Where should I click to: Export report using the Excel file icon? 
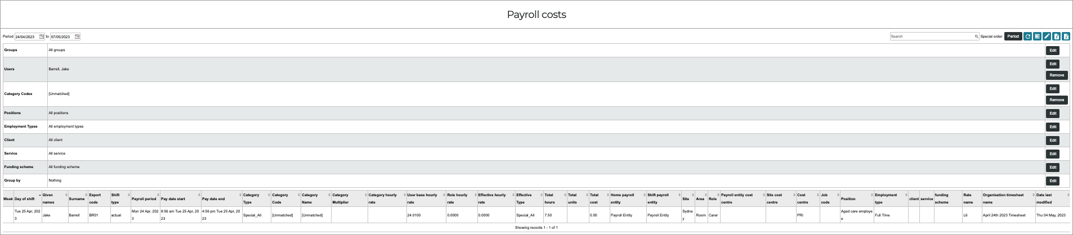click(x=1066, y=37)
